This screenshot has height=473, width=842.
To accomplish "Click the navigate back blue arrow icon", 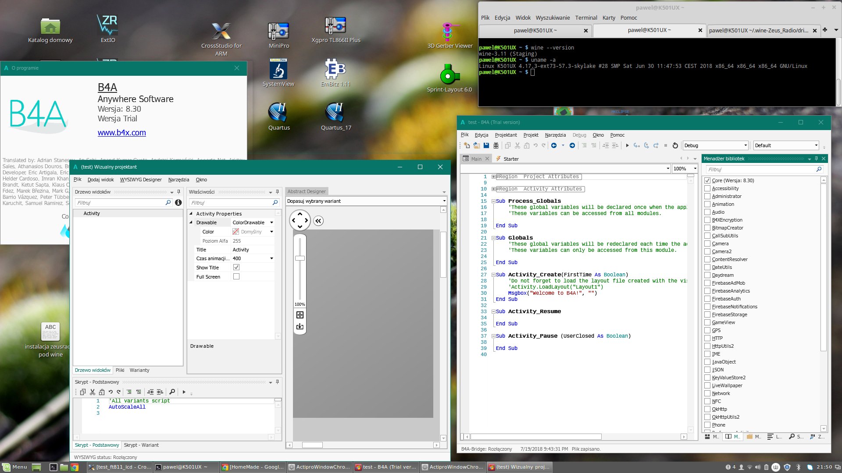I will [x=554, y=145].
